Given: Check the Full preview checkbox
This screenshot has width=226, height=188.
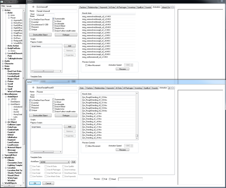Looking at the screenshot, I should click(103, 179).
